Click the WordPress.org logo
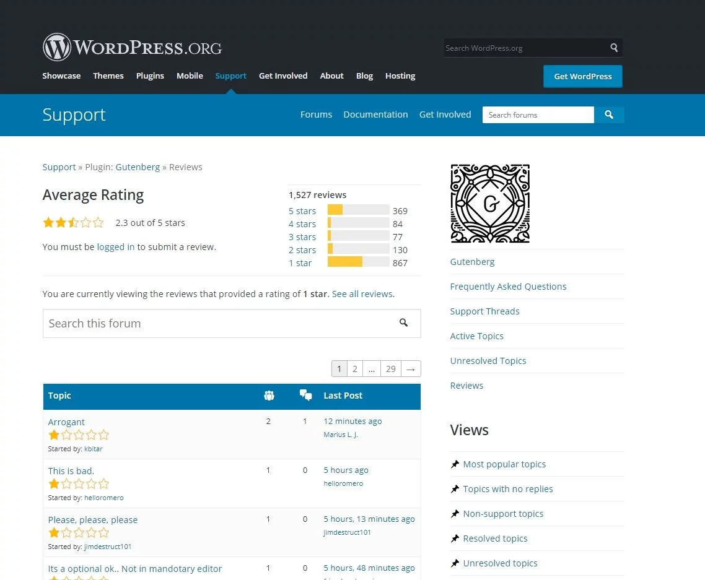The height and width of the screenshot is (580, 705). coord(132,47)
